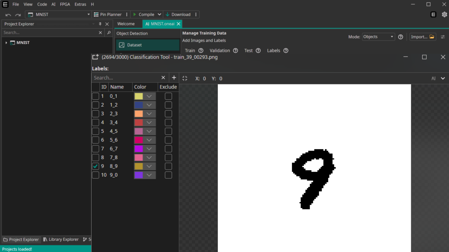Open settings gear in top-right corner
This screenshot has height=252, width=449.
444,15
